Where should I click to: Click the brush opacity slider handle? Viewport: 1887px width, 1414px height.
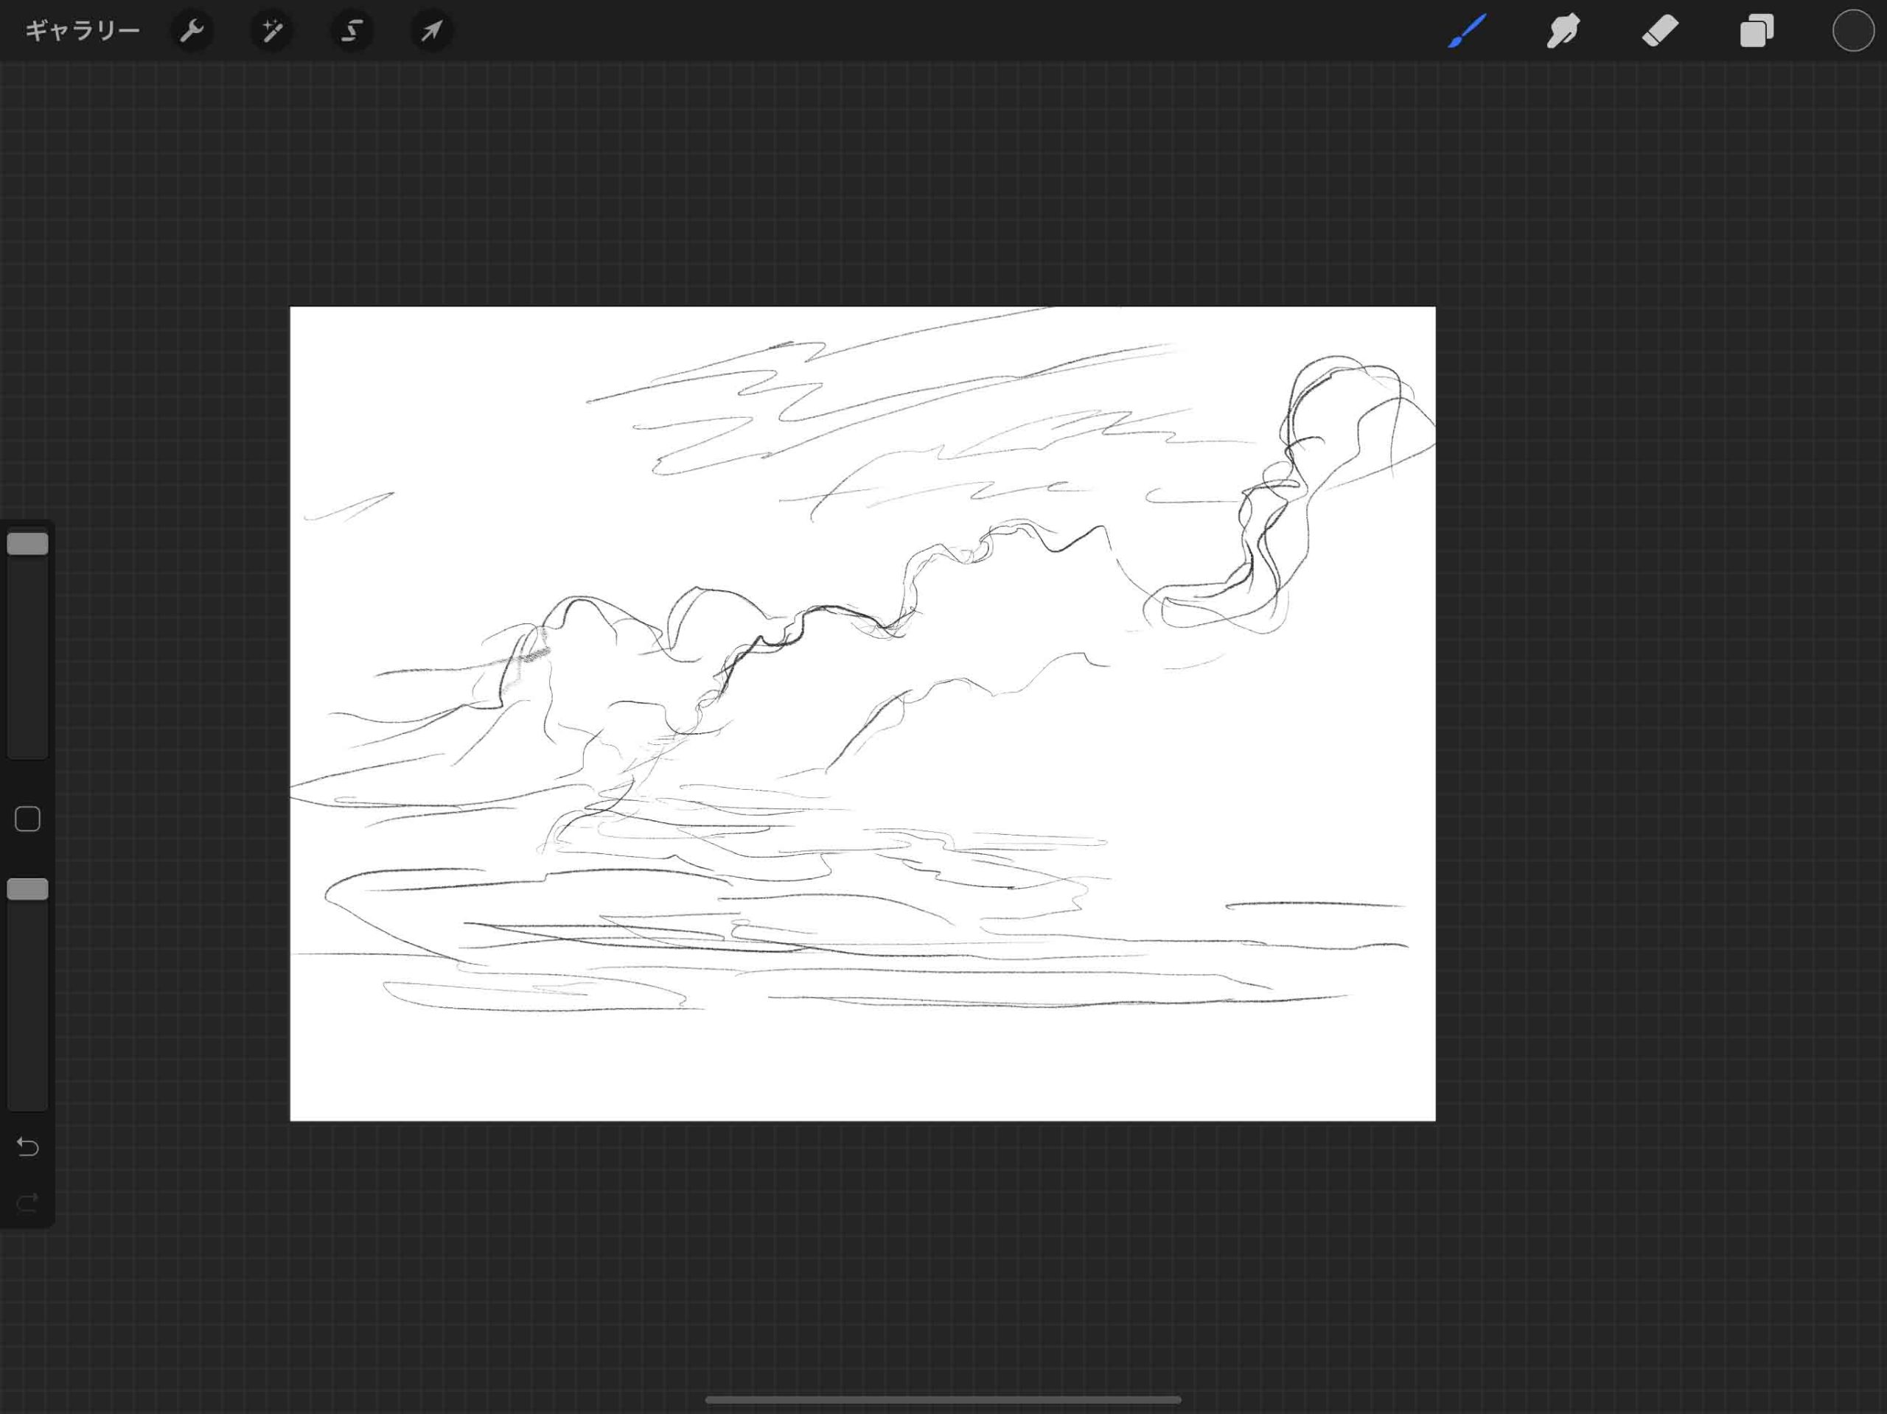tap(27, 889)
